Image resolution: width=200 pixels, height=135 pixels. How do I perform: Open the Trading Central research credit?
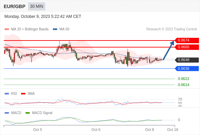[172, 29]
